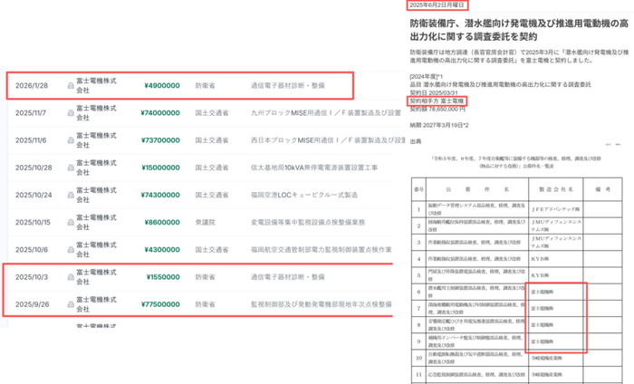
Task: Click the building icon in the 2025/11/6 row
Action: click(x=71, y=140)
